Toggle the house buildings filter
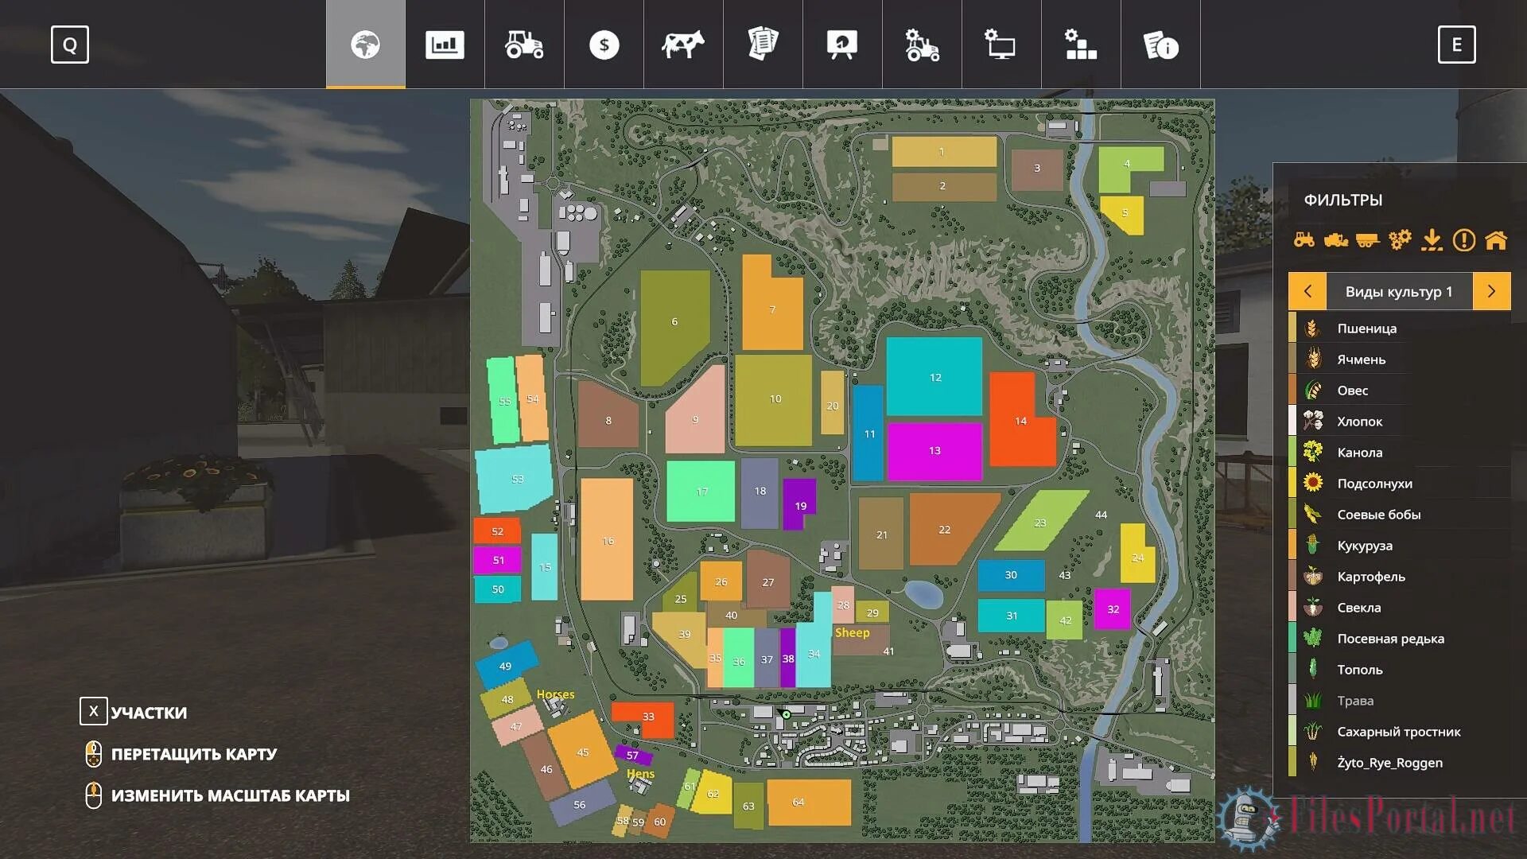1527x859 pixels. (1496, 239)
